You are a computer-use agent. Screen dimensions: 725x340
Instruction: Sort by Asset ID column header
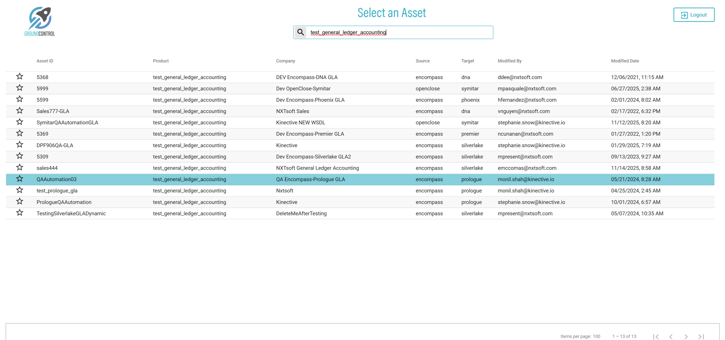click(x=45, y=61)
